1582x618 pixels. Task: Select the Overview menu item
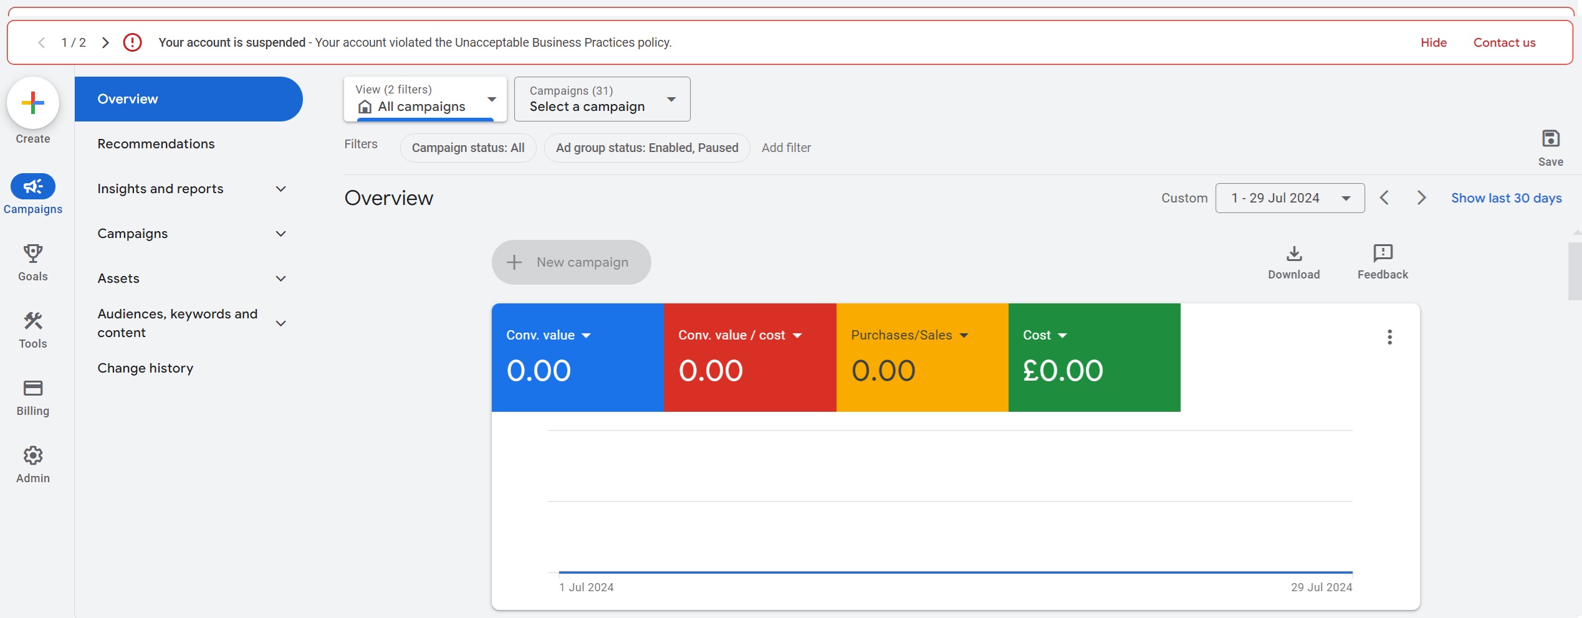(x=189, y=99)
